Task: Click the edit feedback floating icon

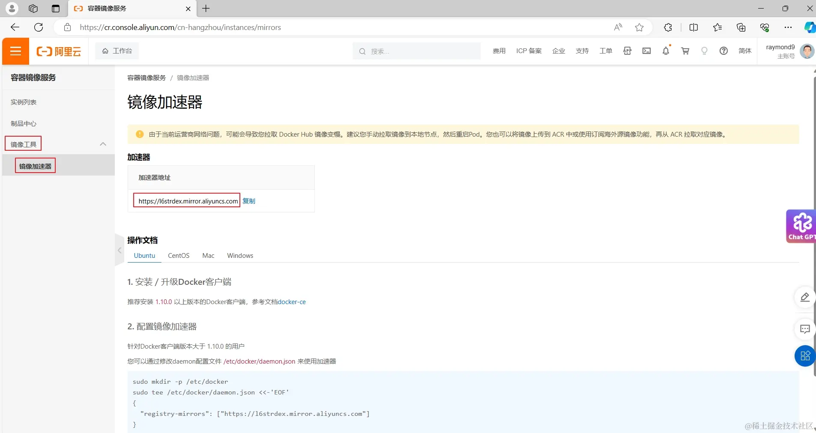Action: [x=805, y=297]
